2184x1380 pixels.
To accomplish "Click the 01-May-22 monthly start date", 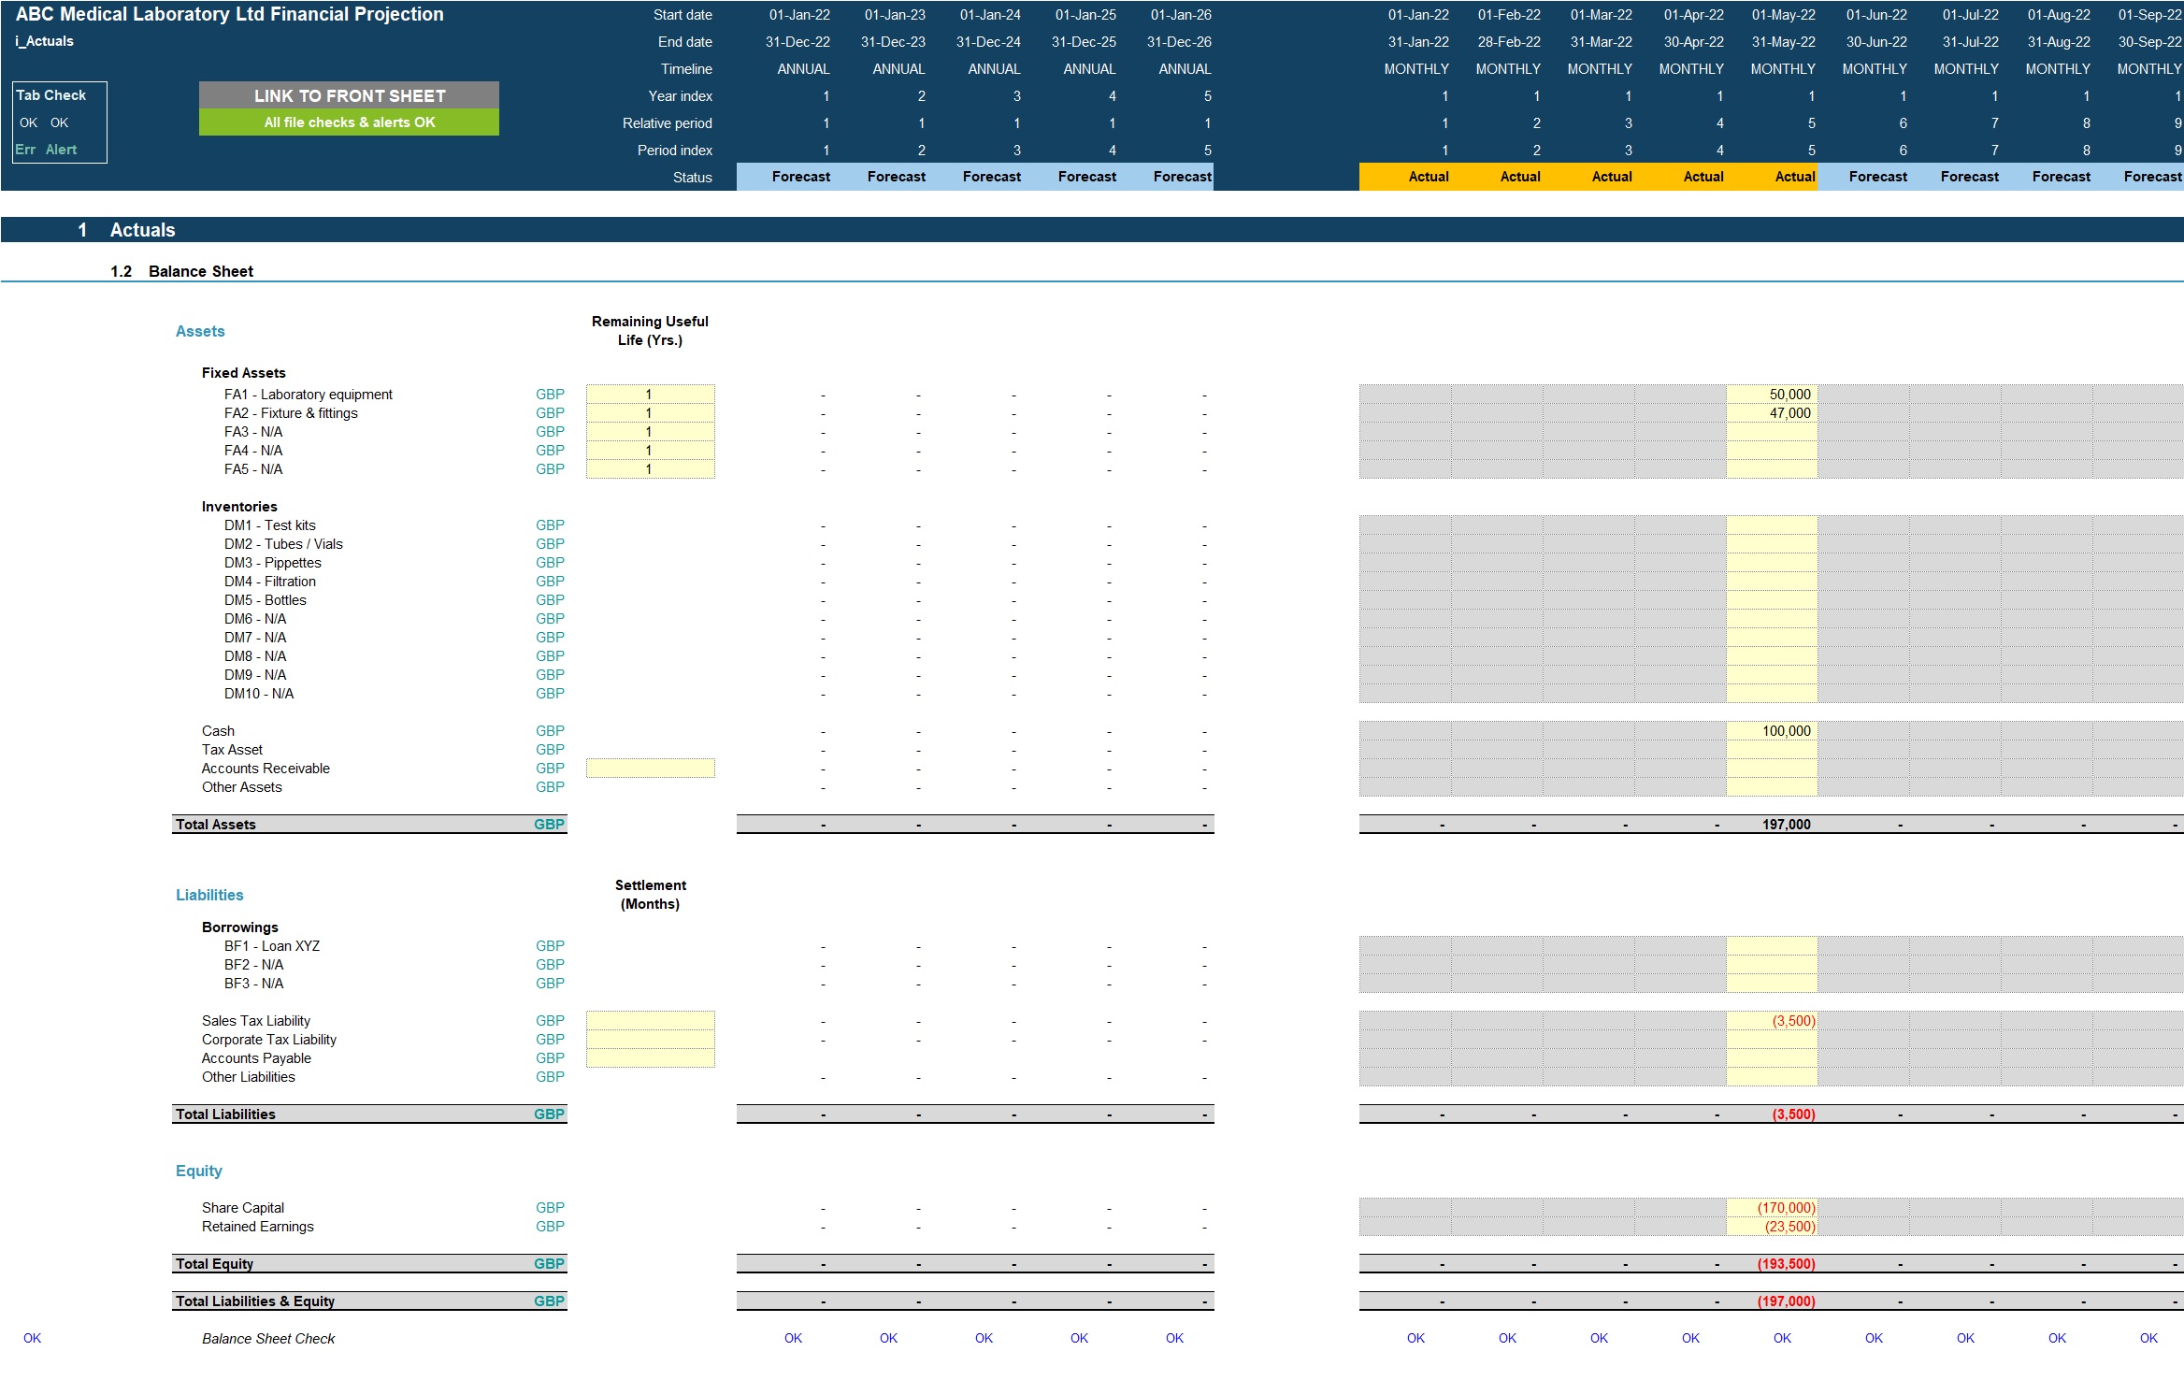I will 1784,15.
